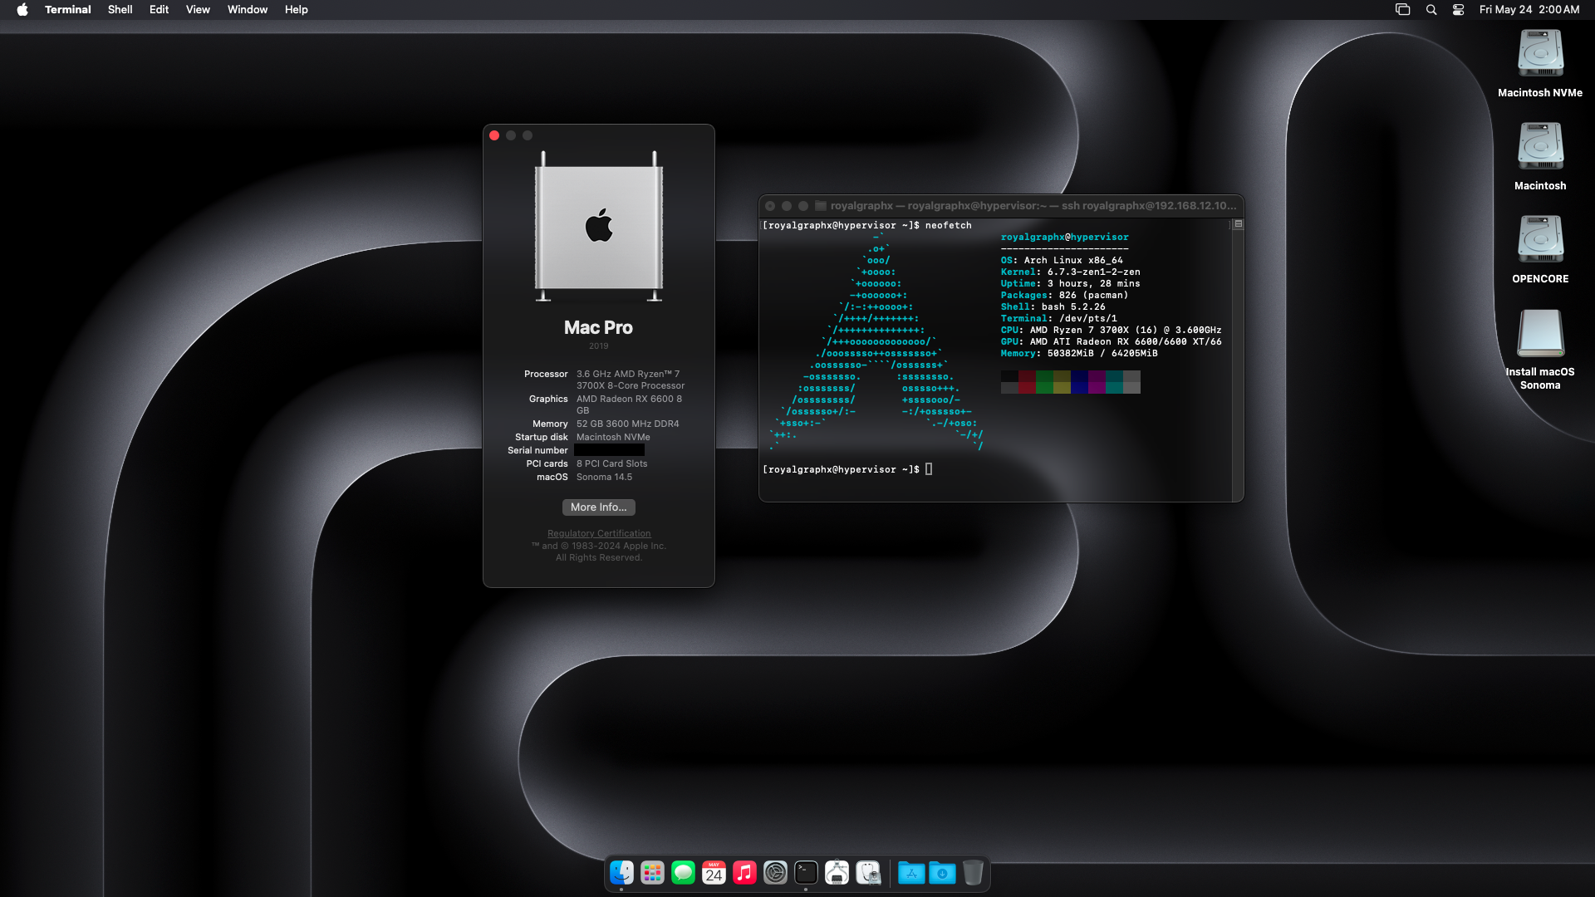Click '3.6 GHz AMD Ryzen 7' processor value
This screenshot has height=897, width=1595.
point(631,380)
